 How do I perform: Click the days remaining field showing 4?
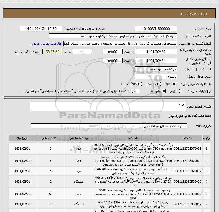(82, 52)
